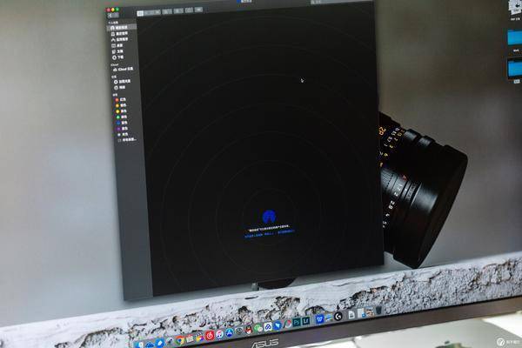Filter by the Purple tag
Screen dimensions: 522x348
coord(123,129)
